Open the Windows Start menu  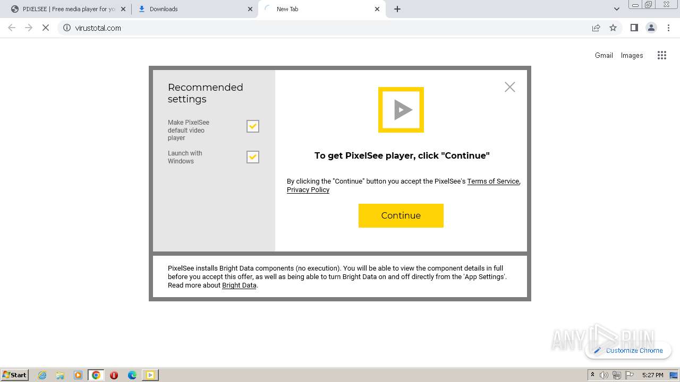pos(14,375)
